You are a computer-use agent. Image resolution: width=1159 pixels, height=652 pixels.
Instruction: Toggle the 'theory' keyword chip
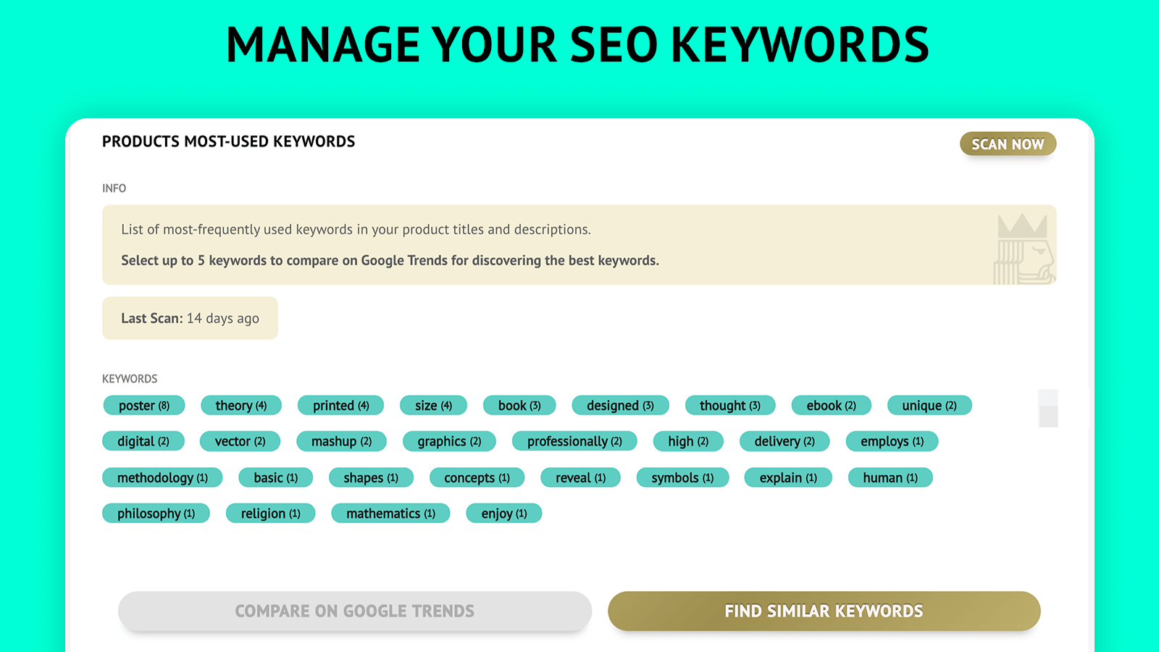point(240,406)
